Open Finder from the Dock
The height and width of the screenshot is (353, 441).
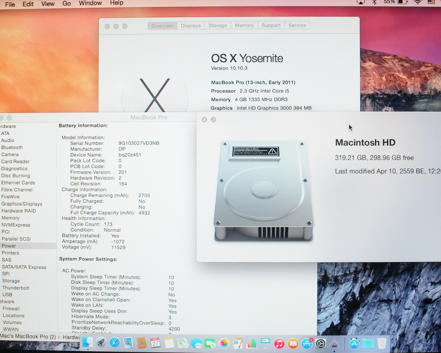pyautogui.click(x=87, y=342)
